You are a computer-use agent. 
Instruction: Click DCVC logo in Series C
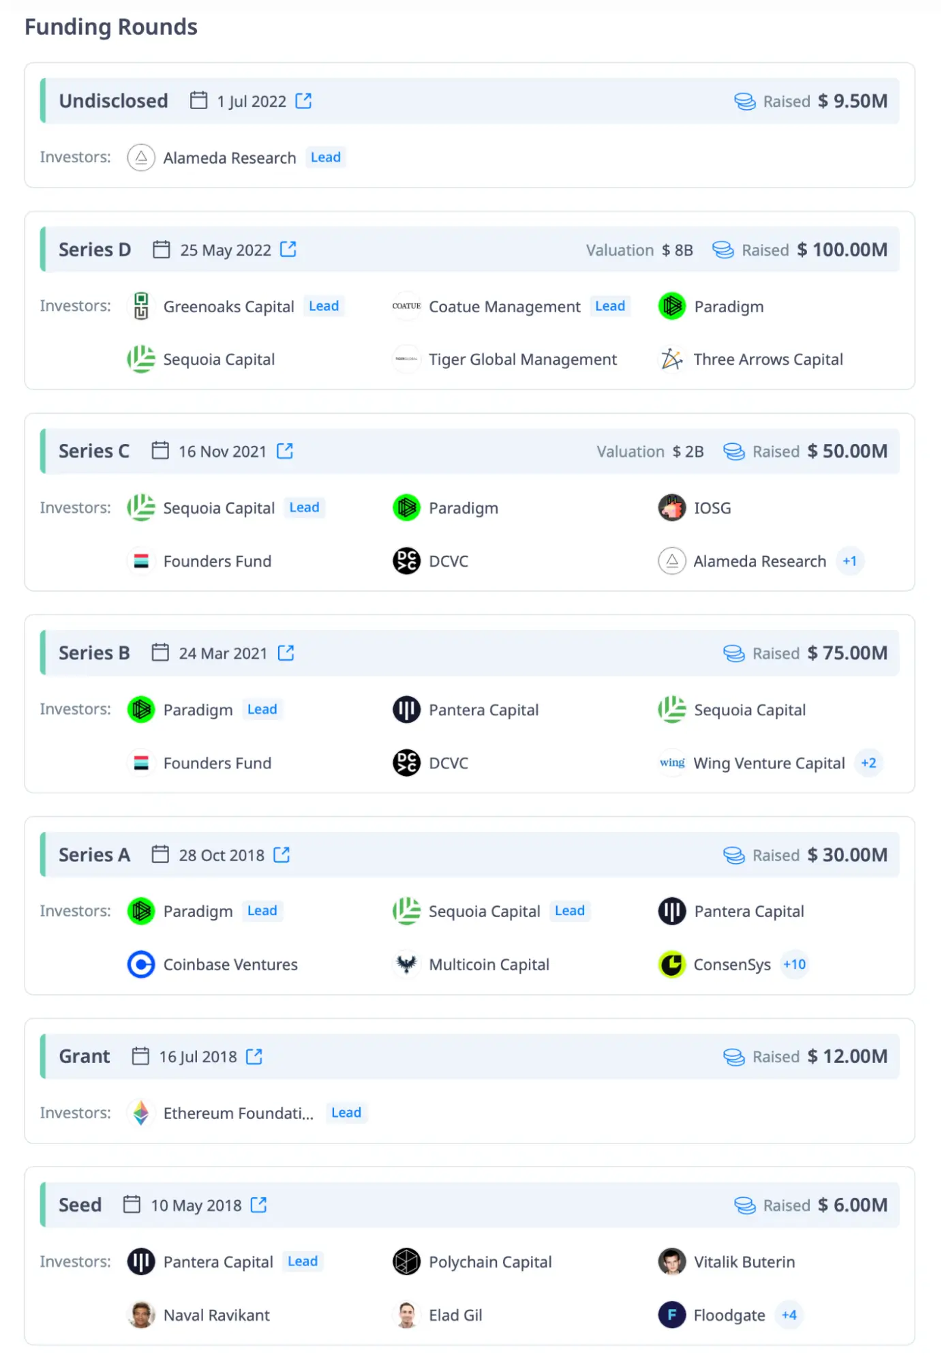click(x=406, y=560)
